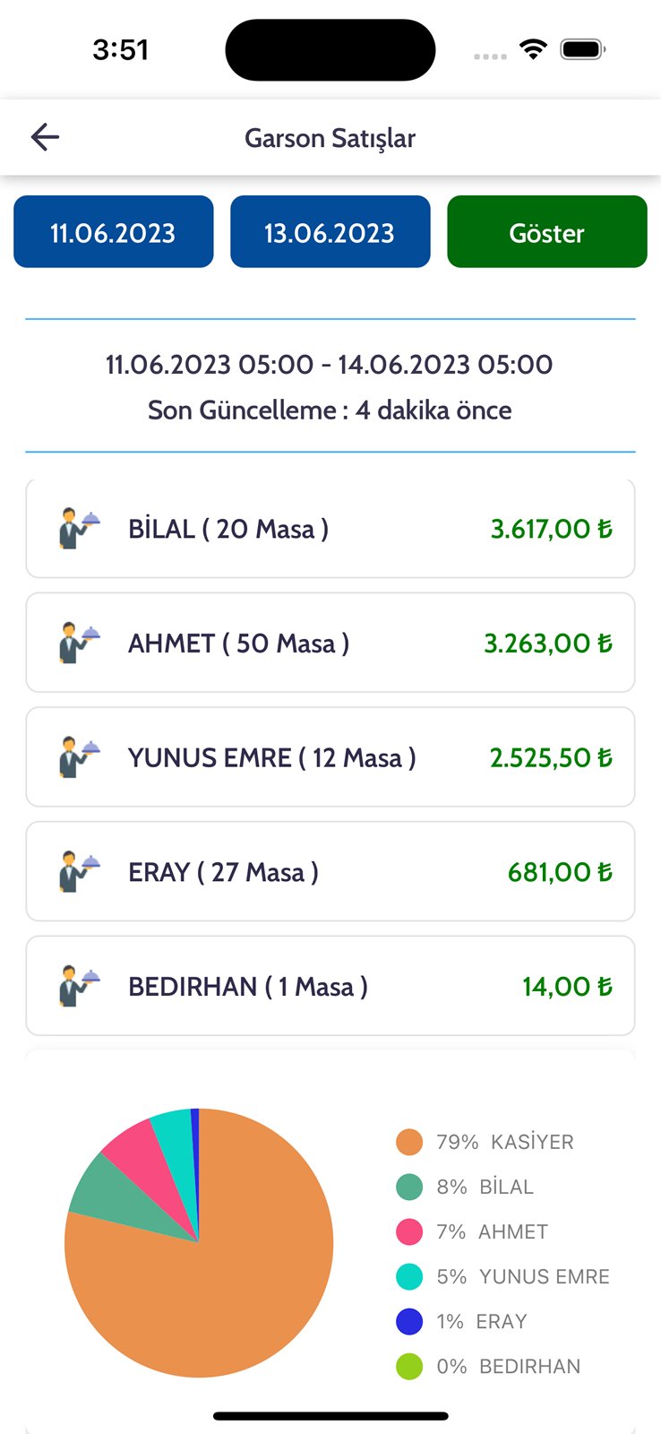Click the waiter icon beside BEDIRHAN
The width and height of the screenshot is (661, 1434).
(79, 986)
